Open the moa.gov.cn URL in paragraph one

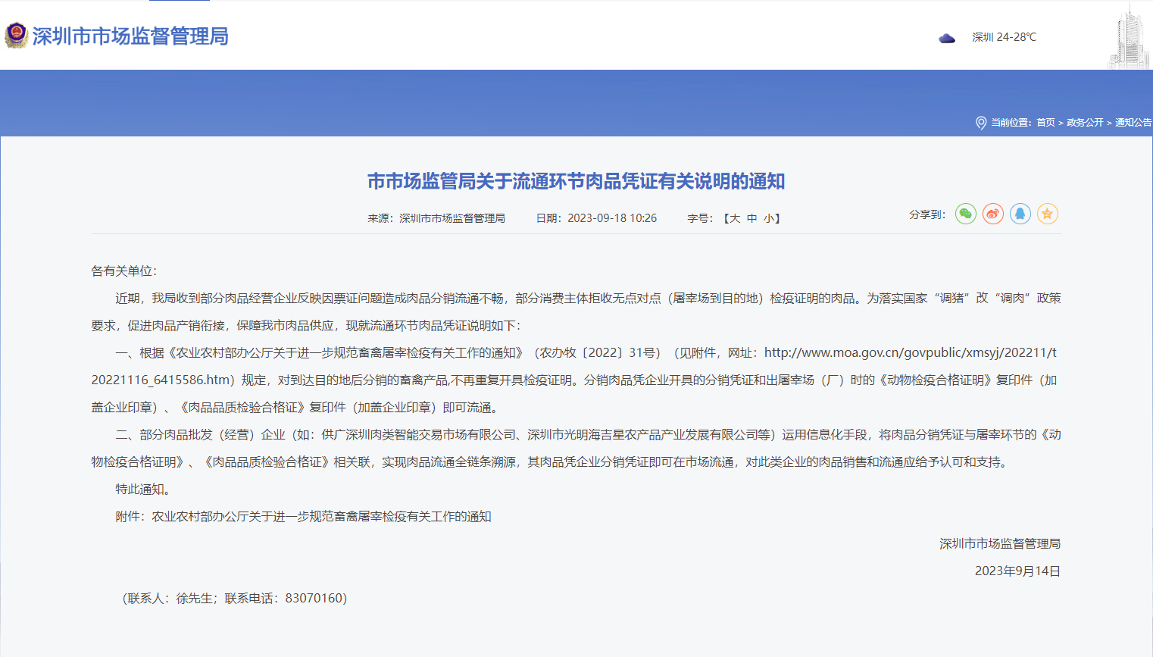pos(910,353)
